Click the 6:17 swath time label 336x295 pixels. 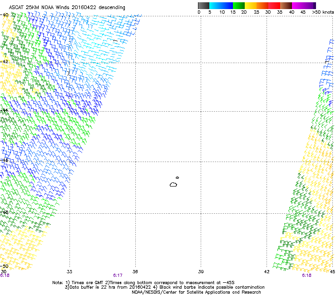coord(118,275)
